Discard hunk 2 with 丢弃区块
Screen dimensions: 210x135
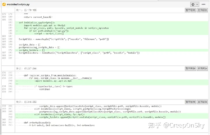(x=202, y=68)
